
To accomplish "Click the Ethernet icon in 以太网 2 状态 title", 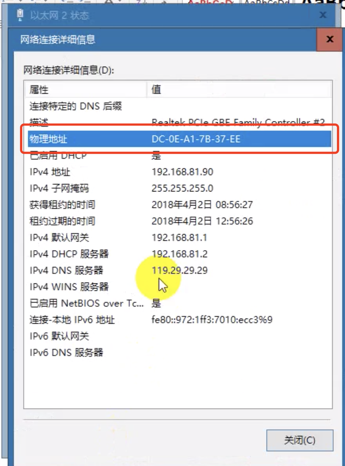I will click(20, 15).
